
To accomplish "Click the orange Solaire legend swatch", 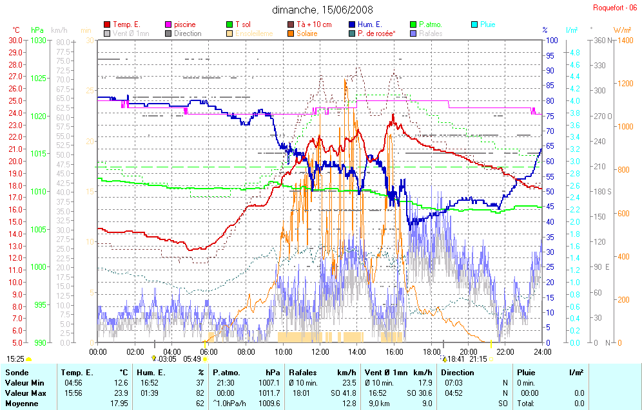I will [x=291, y=33].
